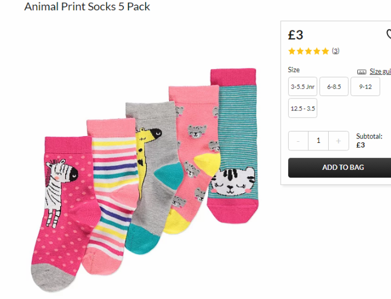Viewport: 391px width, 299px height.
Task: Click the fifth gold rating star
Action: [325, 51]
